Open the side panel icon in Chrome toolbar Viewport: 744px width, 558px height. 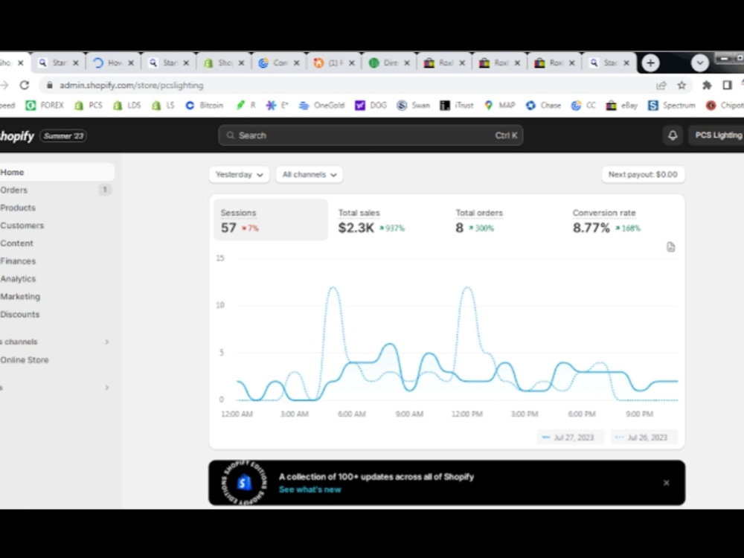(727, 86)
